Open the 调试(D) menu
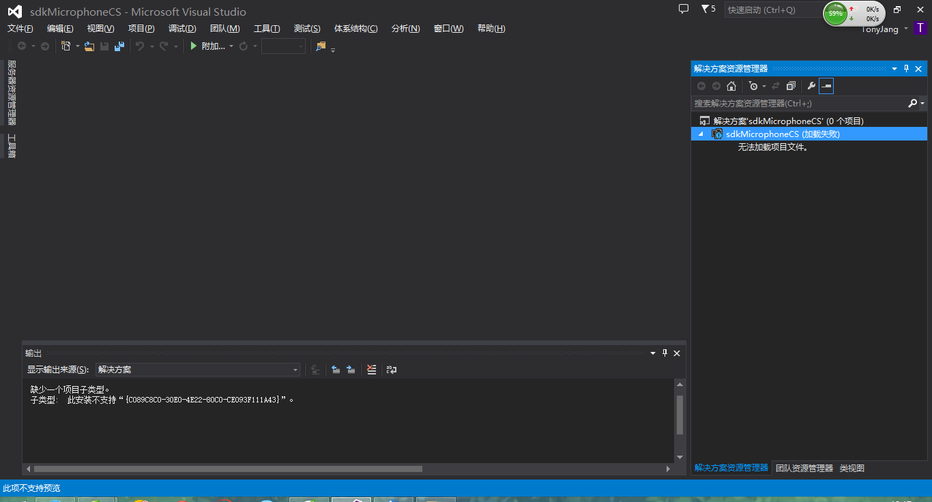This screenshot has height=502, width=932. pos(182,29)
